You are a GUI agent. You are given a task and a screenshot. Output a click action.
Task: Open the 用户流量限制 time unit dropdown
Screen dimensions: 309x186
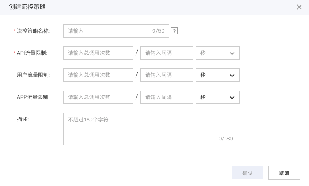(217, 75)
